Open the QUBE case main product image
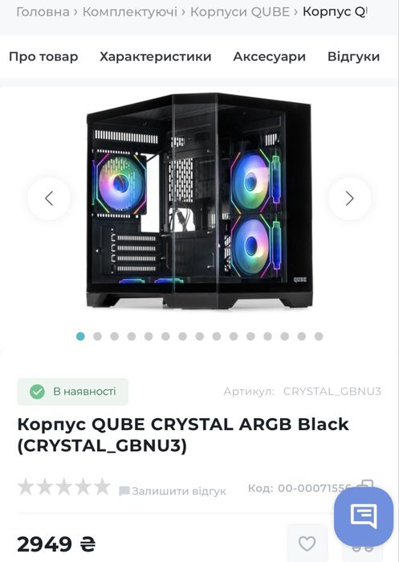 pyautogui.click(x=199, y=201)
